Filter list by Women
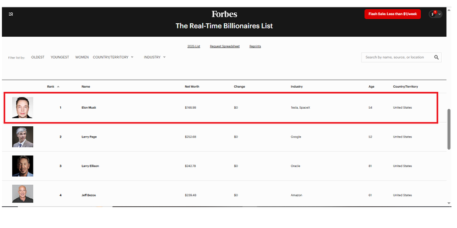This screenshot has width=457, height=228. (82, 57)
